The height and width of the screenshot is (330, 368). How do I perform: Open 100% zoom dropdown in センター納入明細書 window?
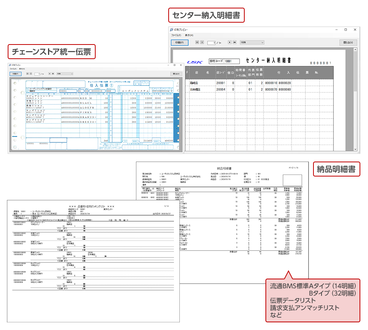click(x=252, y=43)
